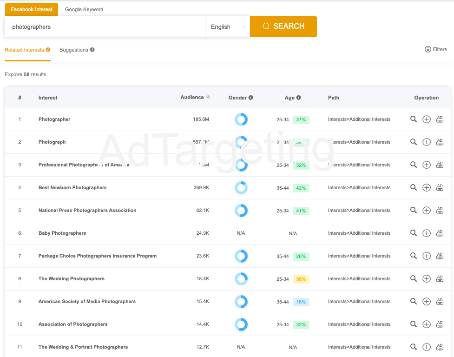Add American Society of Media Photographers interest
The width and height of the screenshot is (454, 357).
427,301
